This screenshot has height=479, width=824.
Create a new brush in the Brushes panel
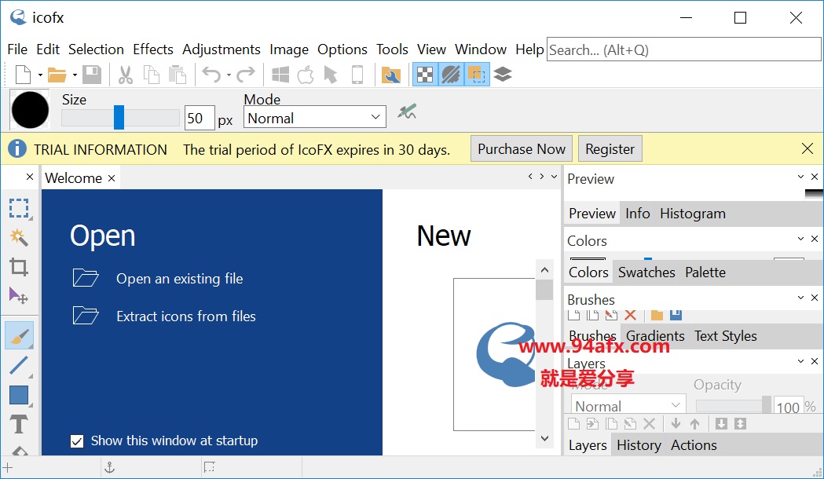click(574, 315)
